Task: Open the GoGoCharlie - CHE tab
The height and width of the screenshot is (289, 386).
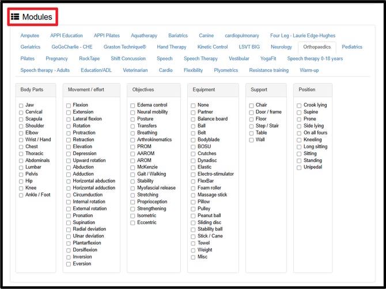Action: (72, 47)
